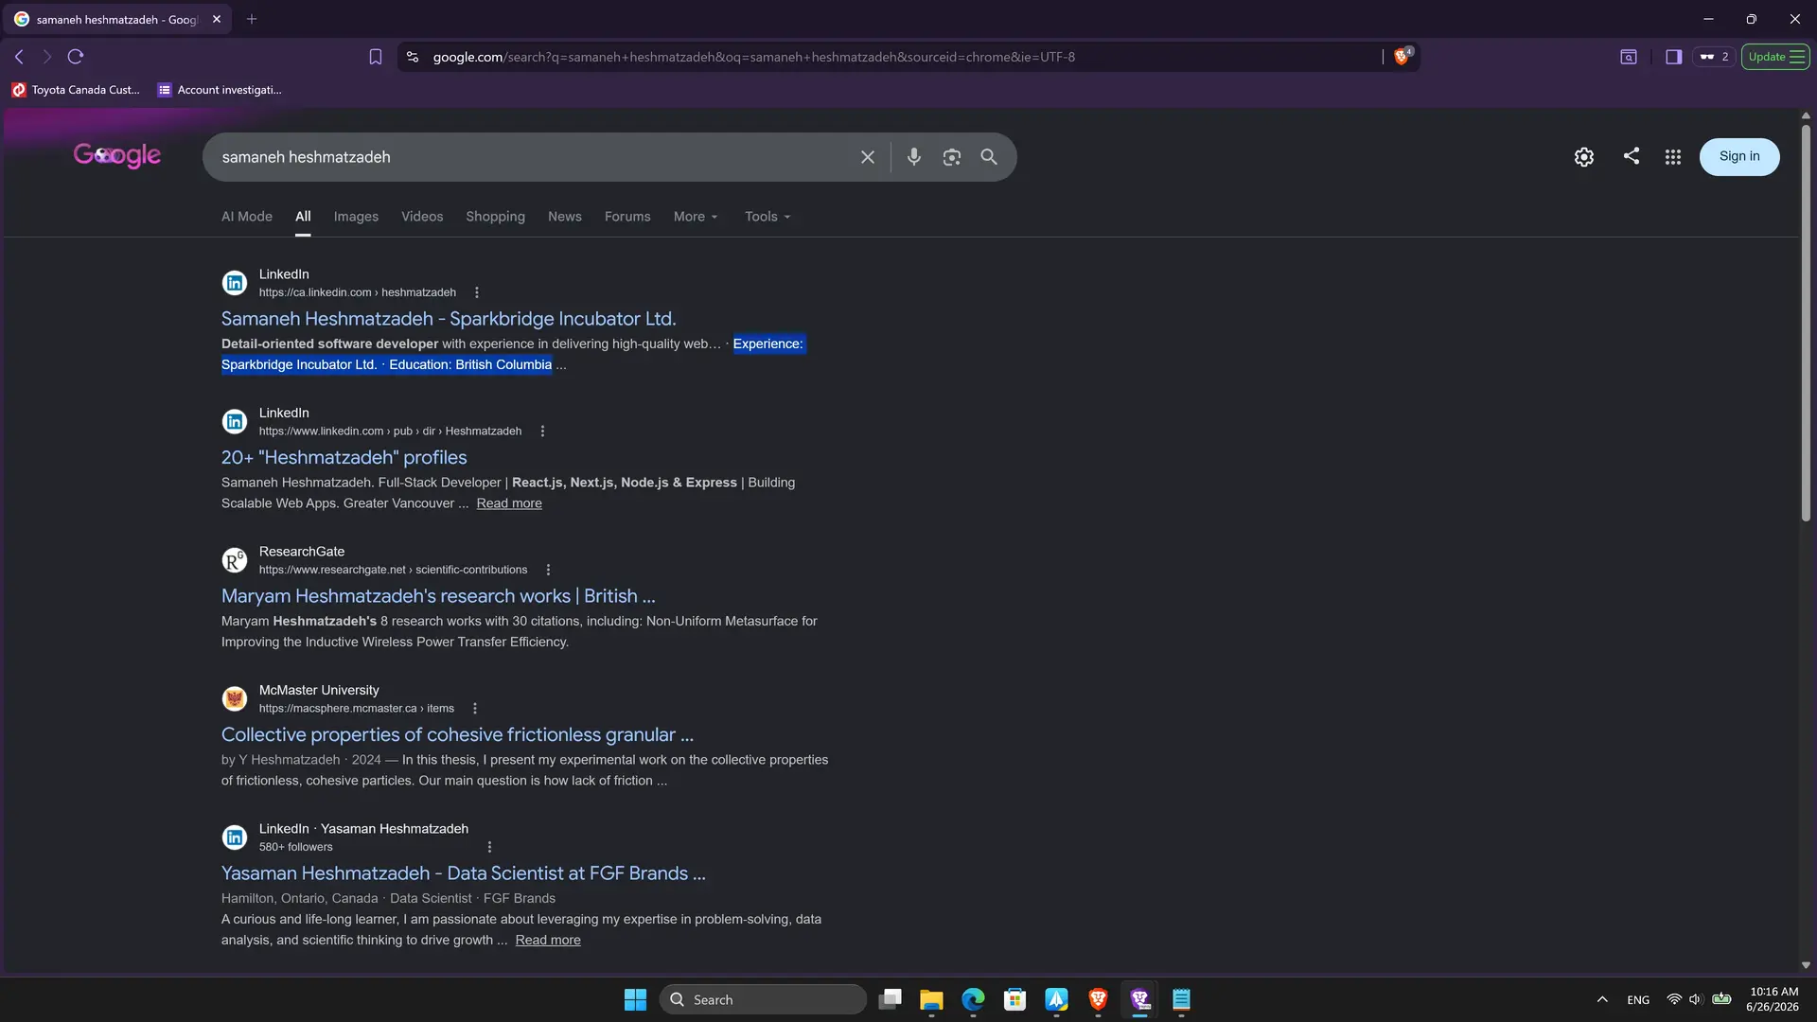Open Microsoft Store from the taskbar
The height and width of the screenshot is (1022, 1817).
1014,999
